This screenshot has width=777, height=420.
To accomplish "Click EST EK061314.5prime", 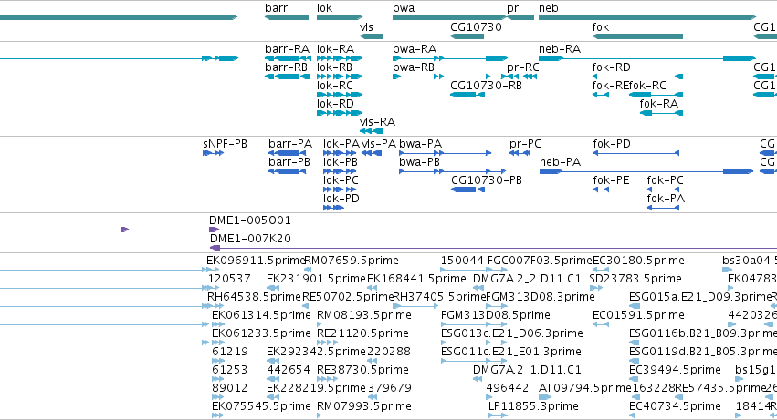I will (261, 315).
